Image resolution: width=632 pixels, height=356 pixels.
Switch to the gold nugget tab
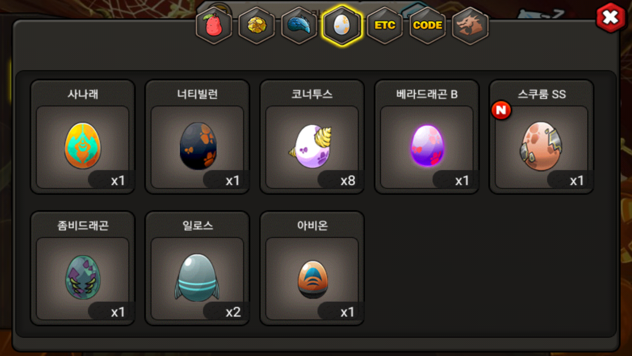tap(257, 25)
